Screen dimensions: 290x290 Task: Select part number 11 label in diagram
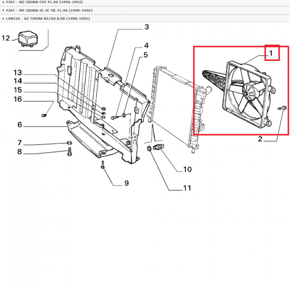[187, 188]
